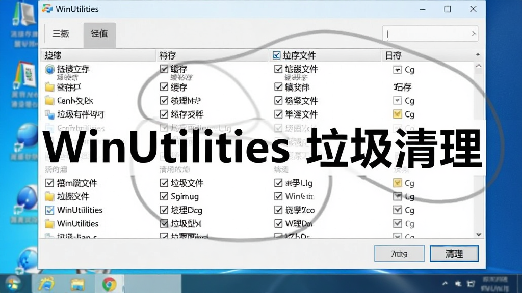Screen dimensions: 522x293
Task: Click the 清理 button
Action: 454,254
